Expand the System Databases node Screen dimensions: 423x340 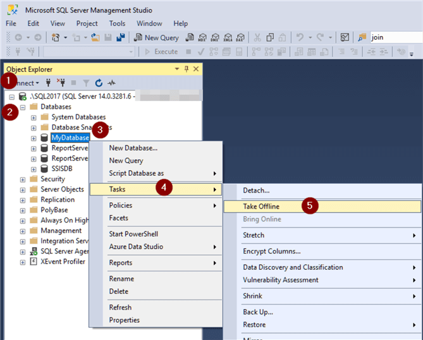(x=34, y=118)
